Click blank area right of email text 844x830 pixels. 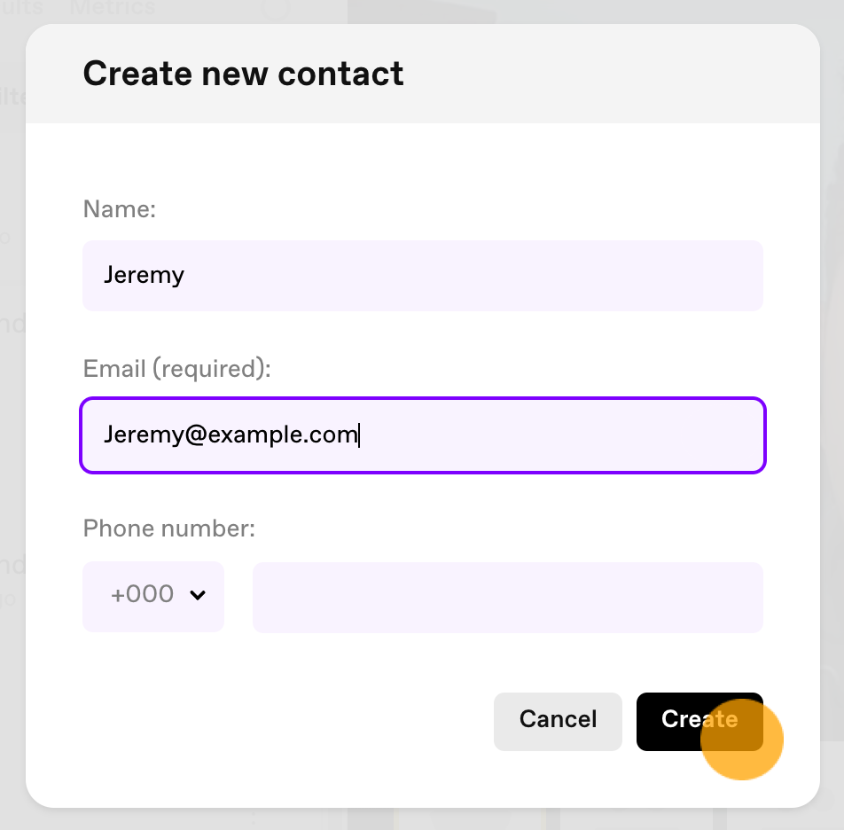click(x=559, y=435)
